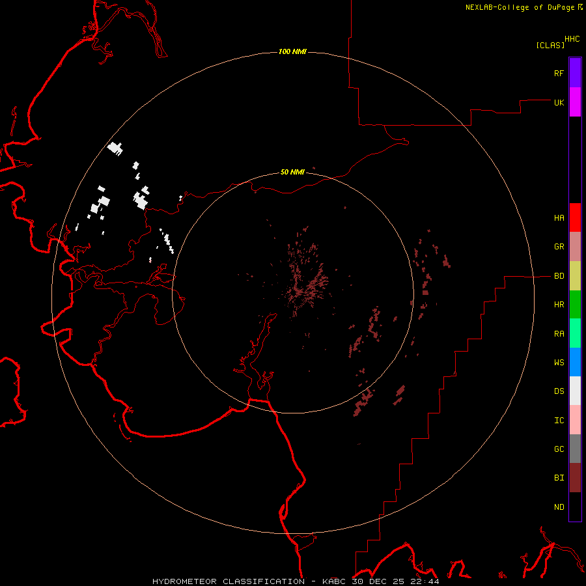
Task: Click the gray GC legend swatch
Action: 575,449
